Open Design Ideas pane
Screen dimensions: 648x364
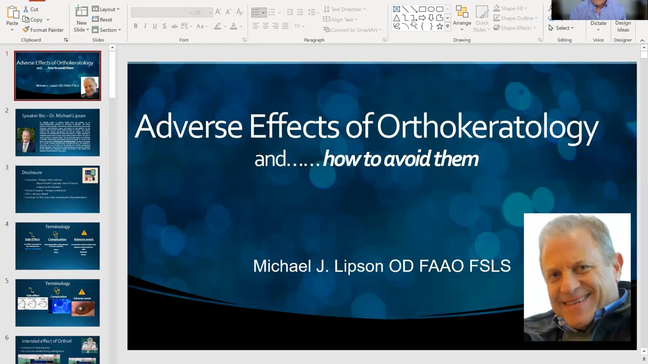tap(623, 25)
